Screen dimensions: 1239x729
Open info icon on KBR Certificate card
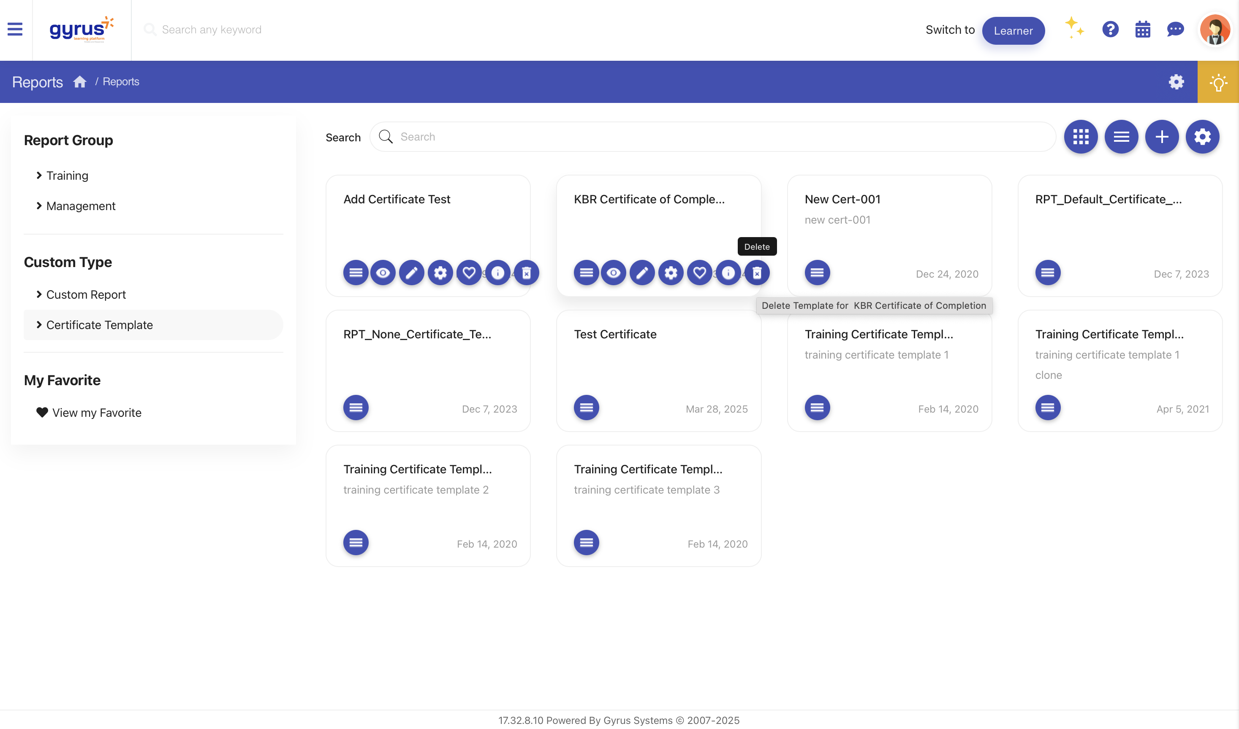click(x=728, y=273)
